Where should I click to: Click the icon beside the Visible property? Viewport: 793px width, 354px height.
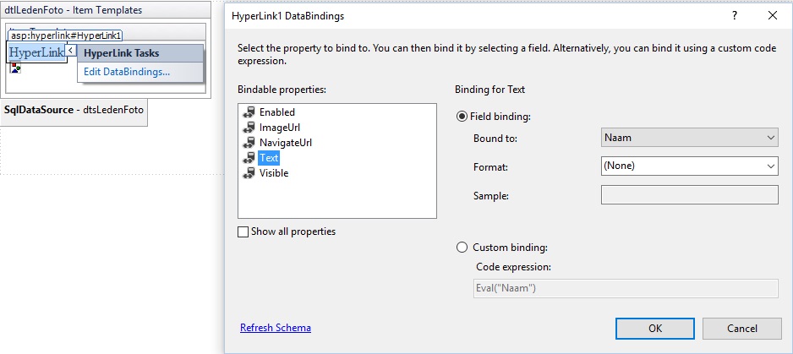click(x=249, y=173)
